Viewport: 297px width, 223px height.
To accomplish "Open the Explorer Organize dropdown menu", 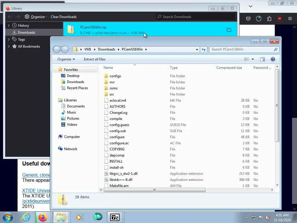I will click(66, 59).
